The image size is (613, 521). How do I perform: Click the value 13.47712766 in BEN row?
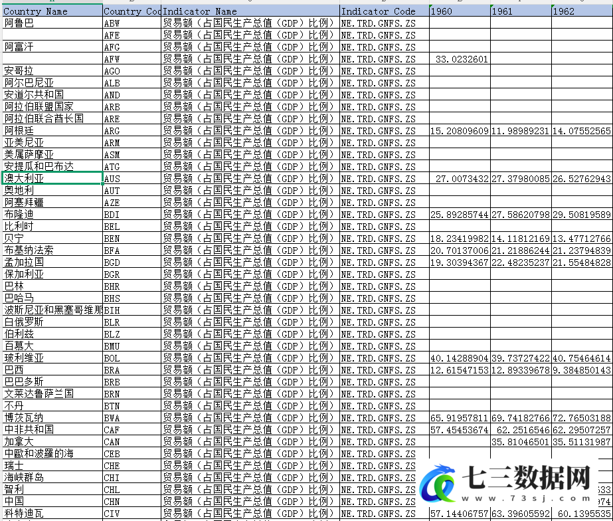[582, 238]
